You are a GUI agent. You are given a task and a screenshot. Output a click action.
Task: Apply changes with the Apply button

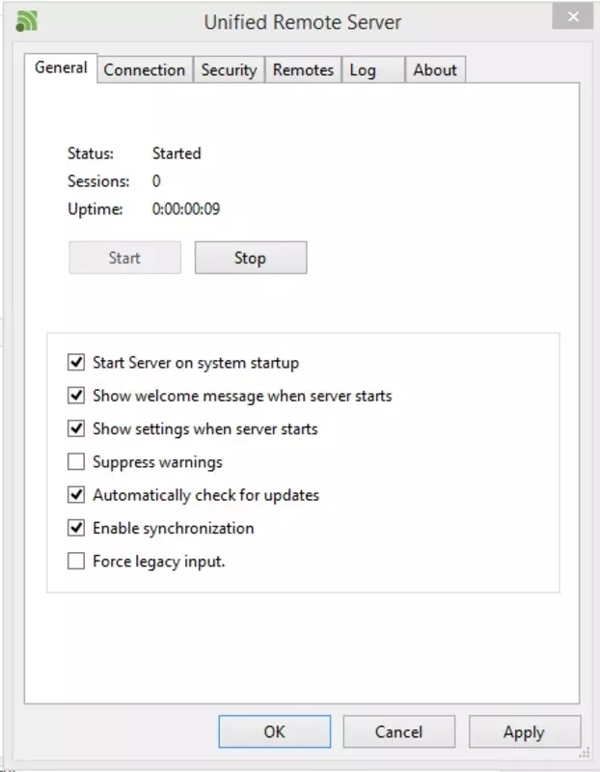525,731
